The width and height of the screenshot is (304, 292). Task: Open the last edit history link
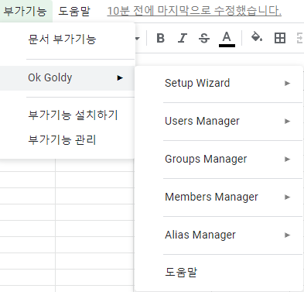[194, 11]
